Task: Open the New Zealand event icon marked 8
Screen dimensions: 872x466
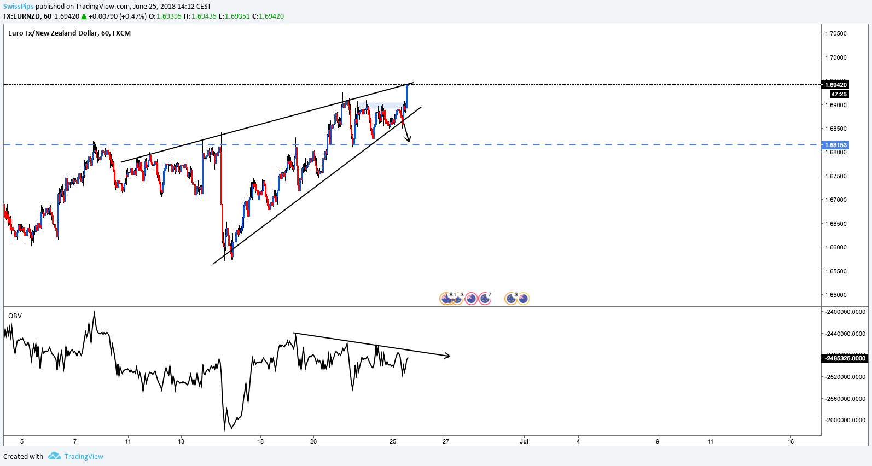Action: [x=445, y=299]
